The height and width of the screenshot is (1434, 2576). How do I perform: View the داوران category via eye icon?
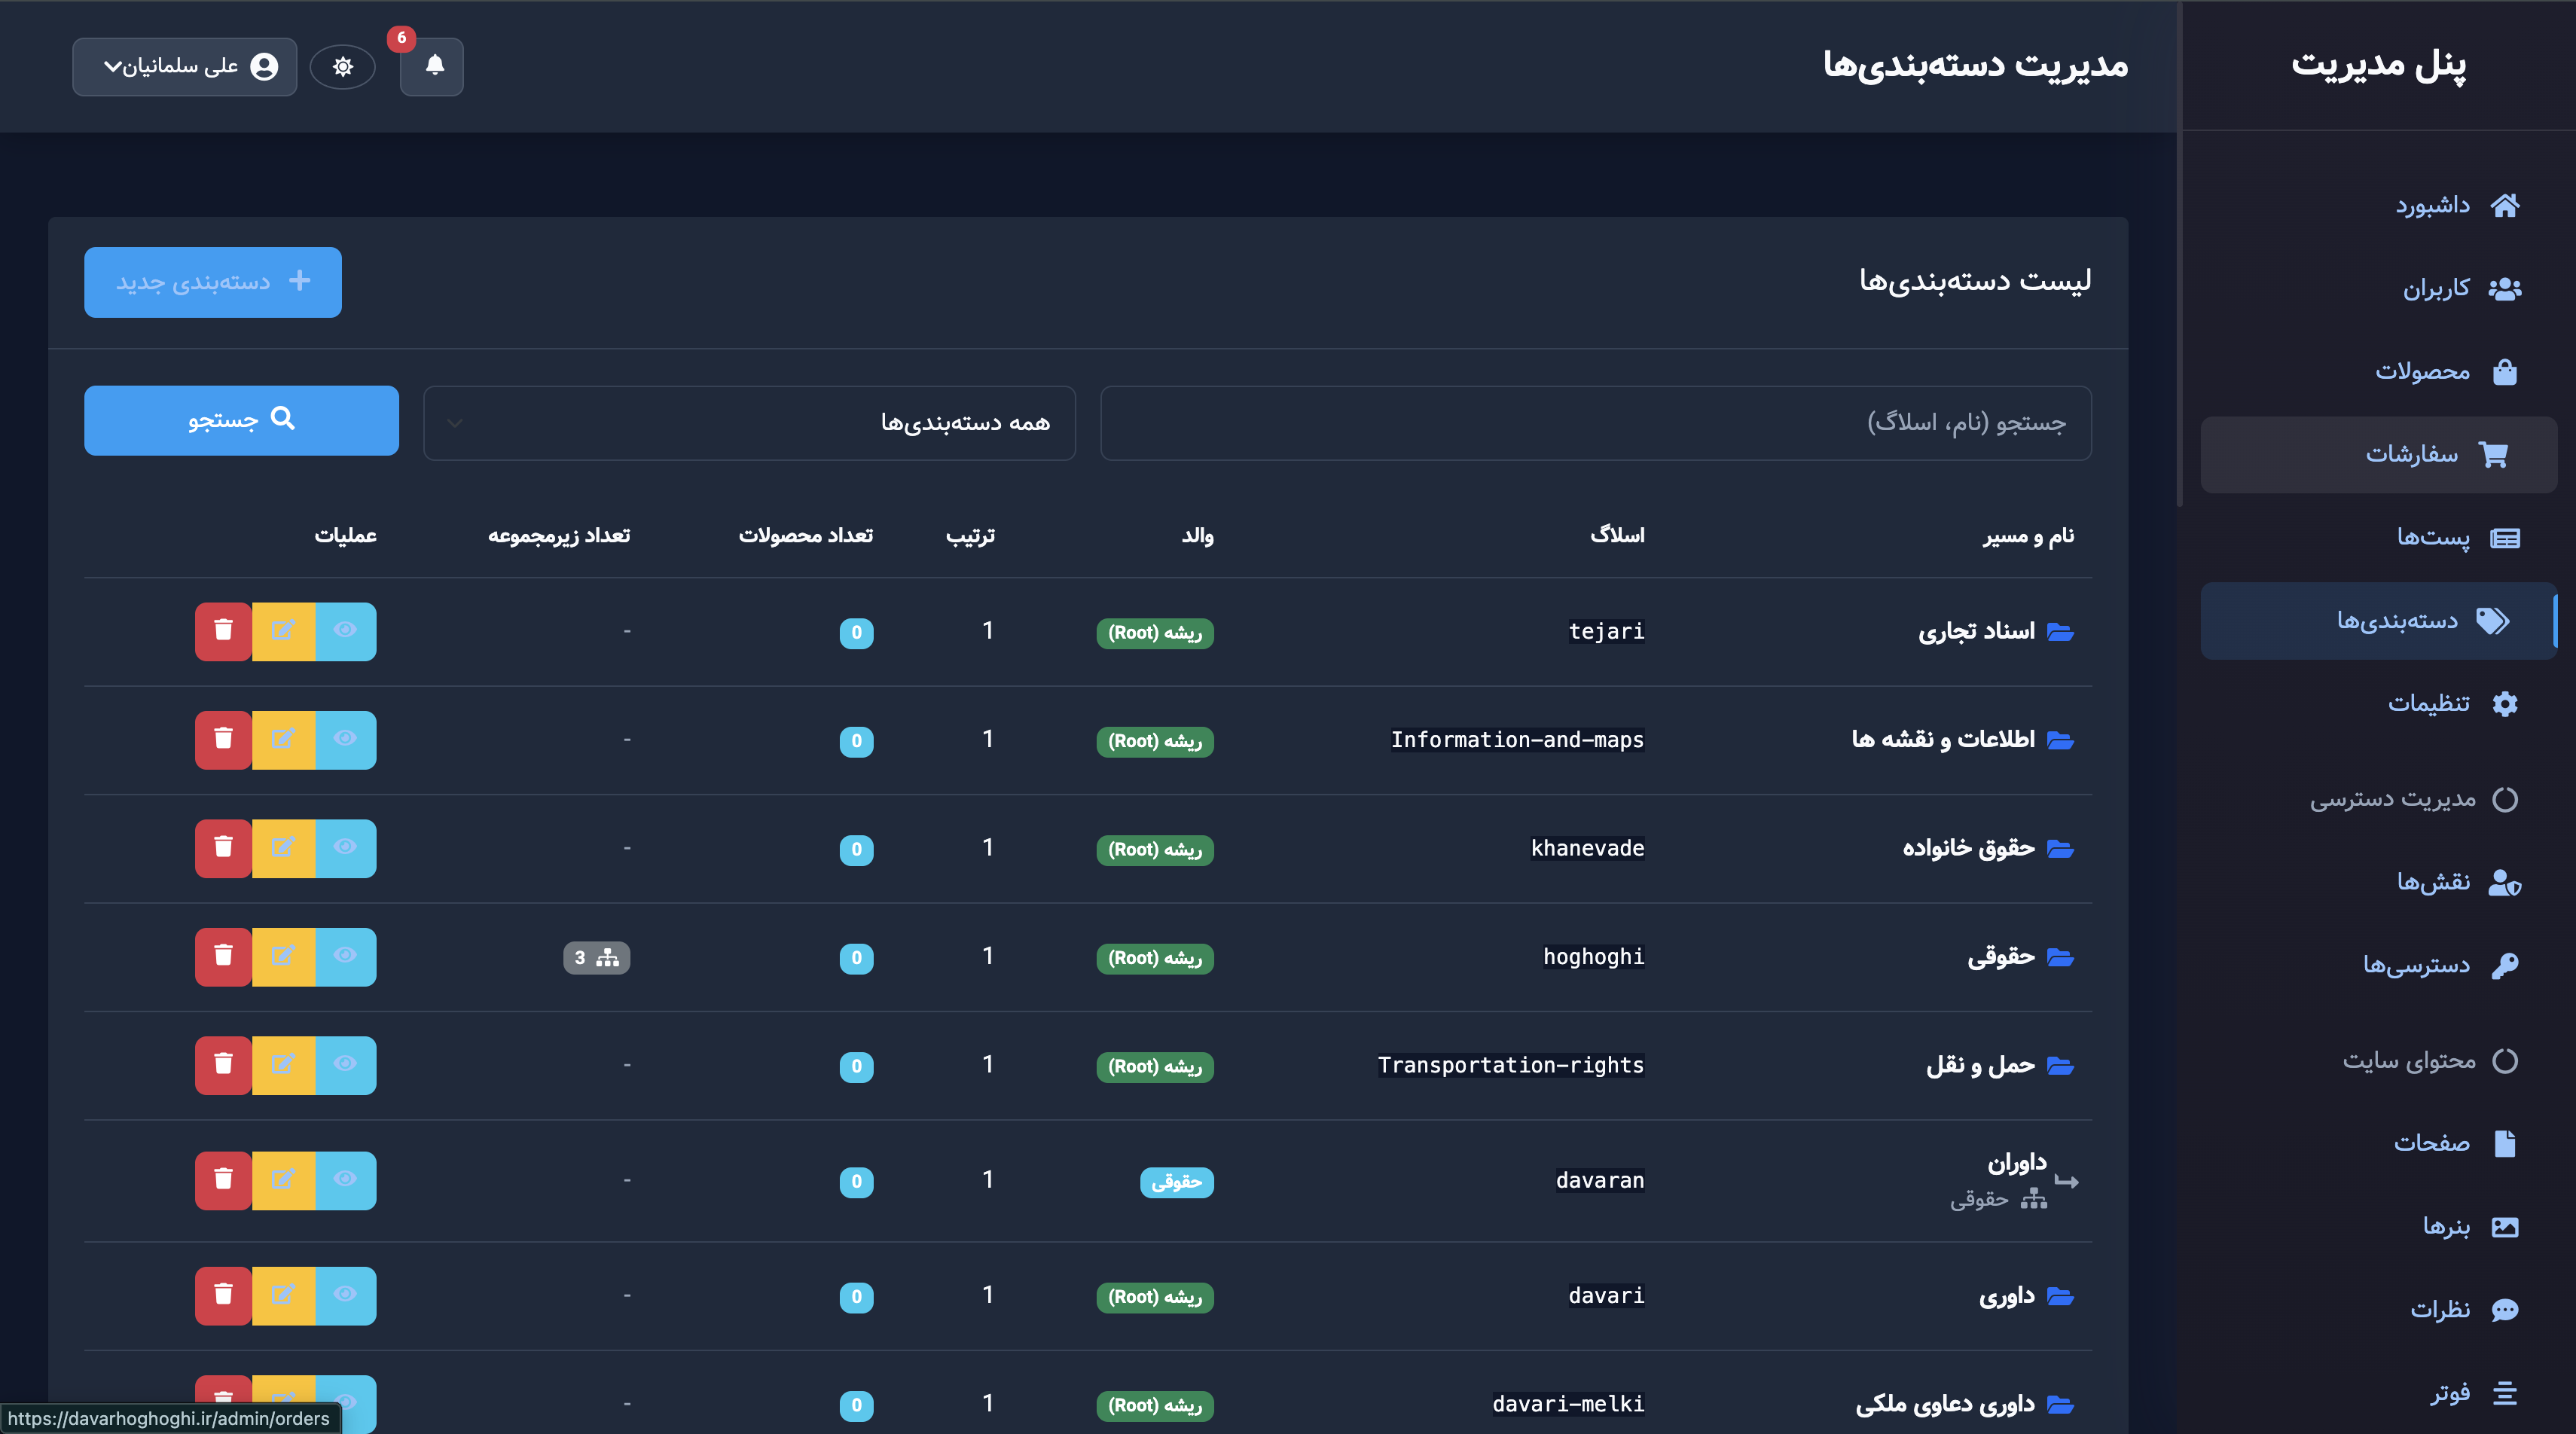click(x=345, y=1180)
